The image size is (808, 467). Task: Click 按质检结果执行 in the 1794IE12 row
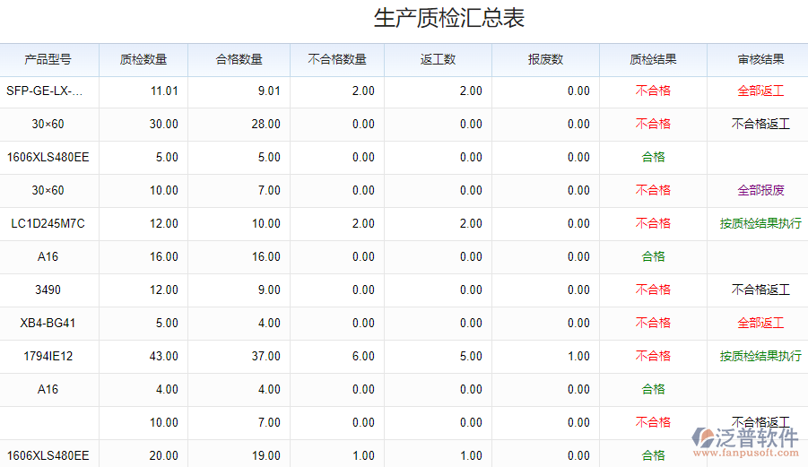(x=760, y=356)
